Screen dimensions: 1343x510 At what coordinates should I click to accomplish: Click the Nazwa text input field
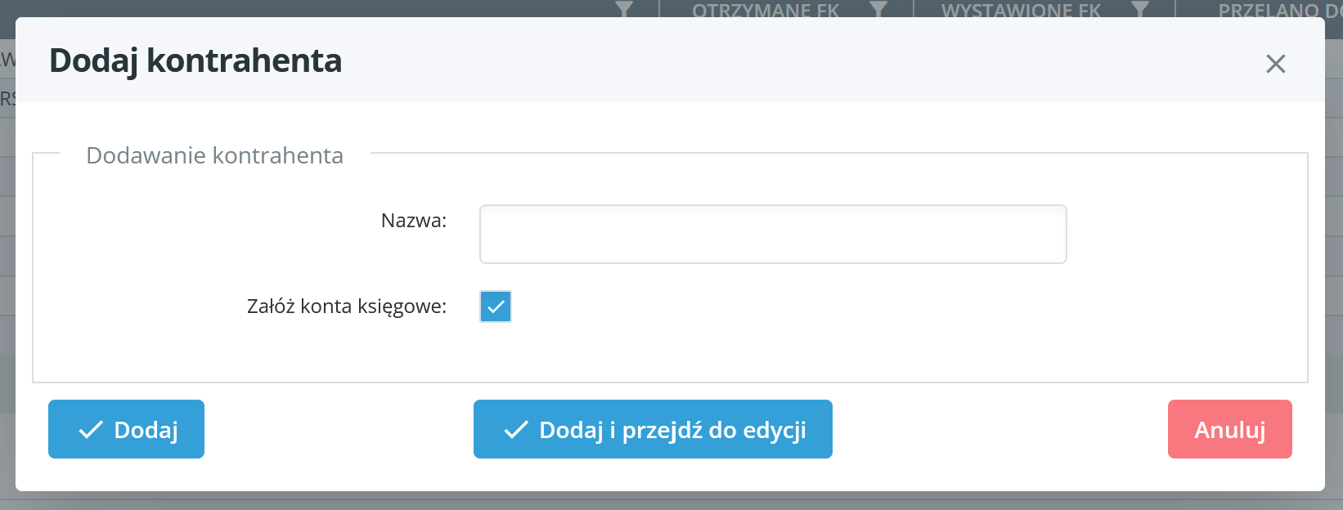click(772, 235)
